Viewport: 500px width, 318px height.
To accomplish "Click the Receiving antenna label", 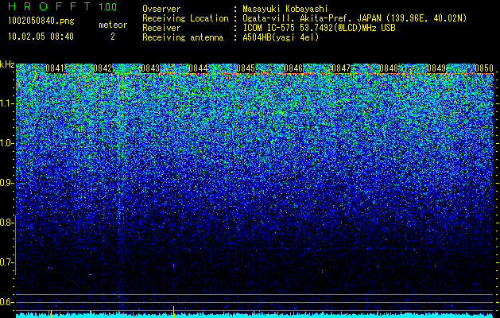I will [183, 37].
